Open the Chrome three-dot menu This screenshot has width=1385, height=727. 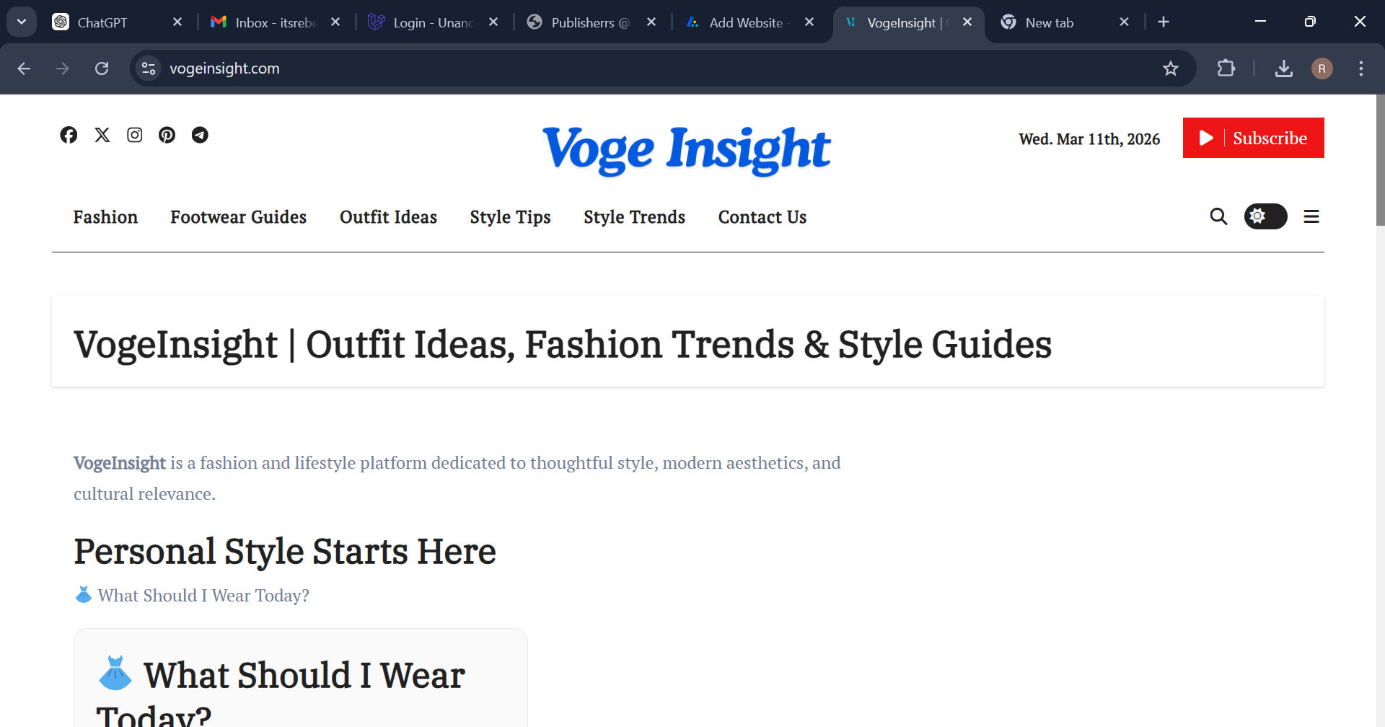(x=1361, y=69)
